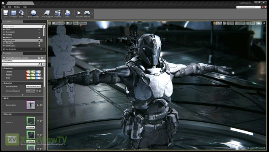269x152 pixels.
Task: Browse to Skeletal Mesh asset magnifier icon
Action: pos(41,105)
